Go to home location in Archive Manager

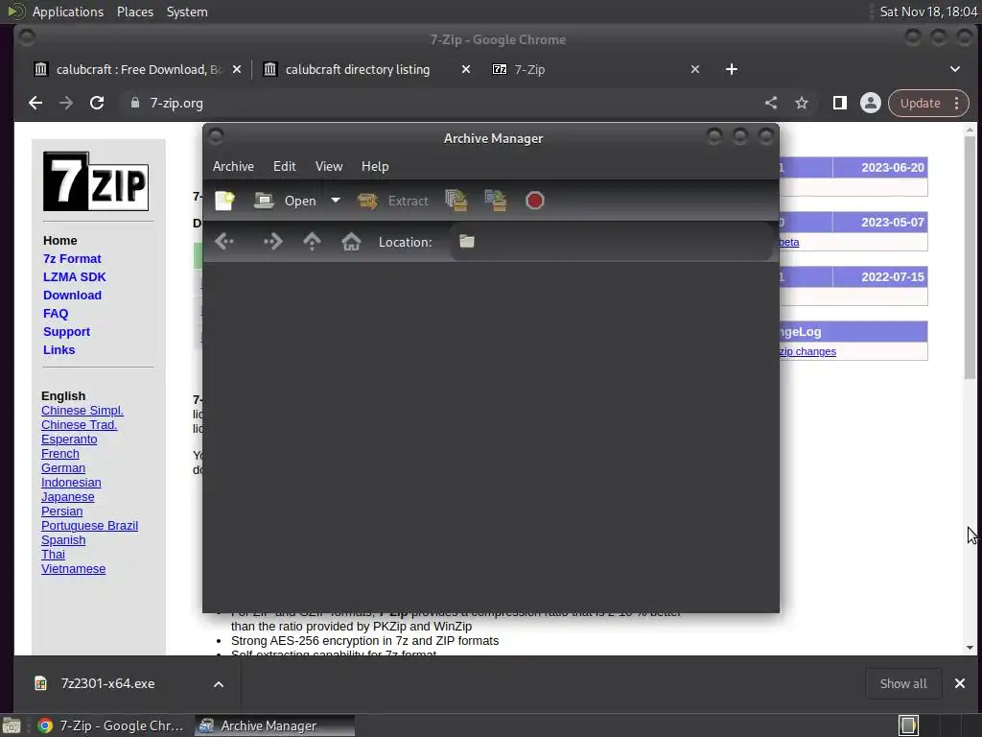351,241
